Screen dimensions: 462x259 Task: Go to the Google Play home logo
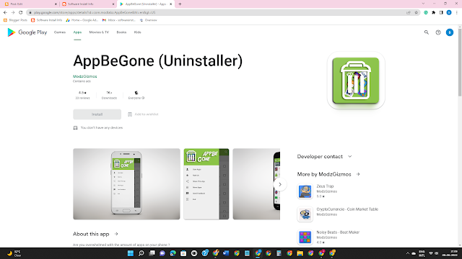pos(27,32)
